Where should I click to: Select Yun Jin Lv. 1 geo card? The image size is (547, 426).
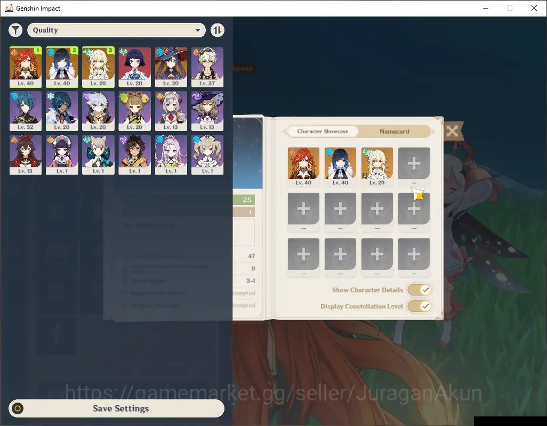pos(62,154)
